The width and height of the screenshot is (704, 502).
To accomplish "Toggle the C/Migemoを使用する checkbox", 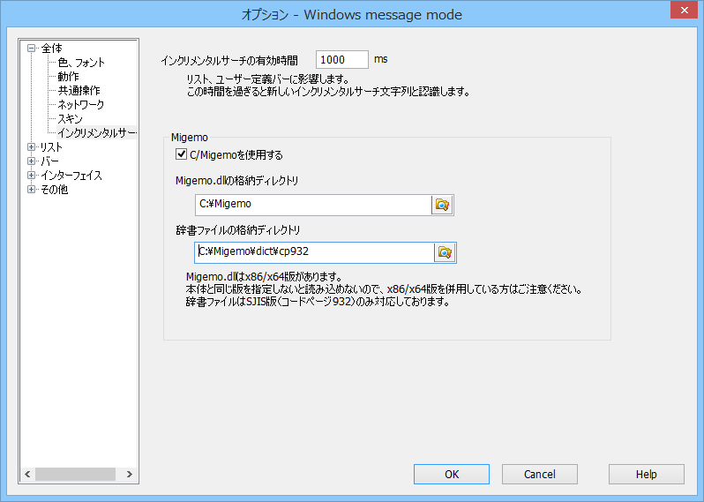I will [181, 154].
